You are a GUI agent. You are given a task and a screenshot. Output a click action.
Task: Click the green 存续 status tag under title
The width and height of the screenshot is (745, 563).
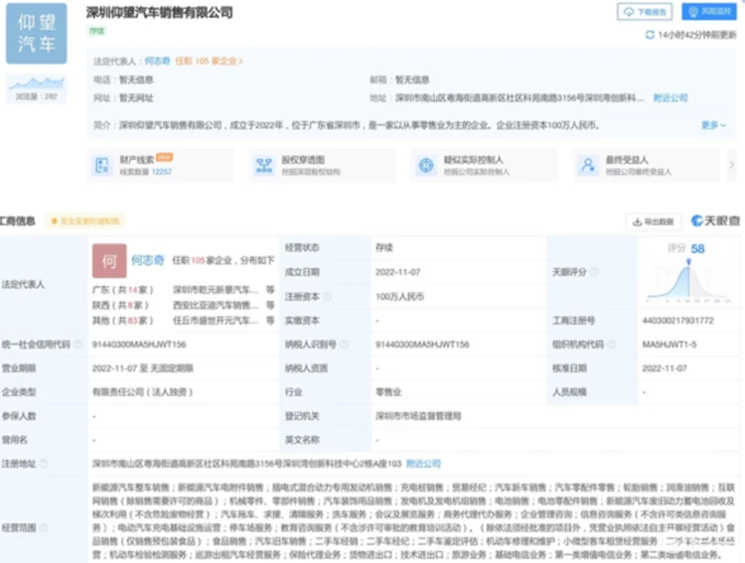click(x=96, y=32)
